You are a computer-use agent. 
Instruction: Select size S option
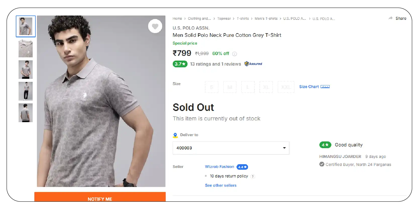coord(211,87)
